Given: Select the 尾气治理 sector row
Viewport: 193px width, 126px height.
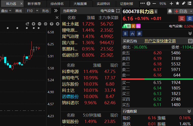Looking at the screenshot, I should click(x=91, y=37).
